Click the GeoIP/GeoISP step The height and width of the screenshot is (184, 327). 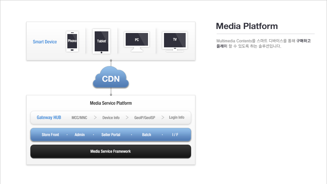pyautogui.click(x=145, y=118)
